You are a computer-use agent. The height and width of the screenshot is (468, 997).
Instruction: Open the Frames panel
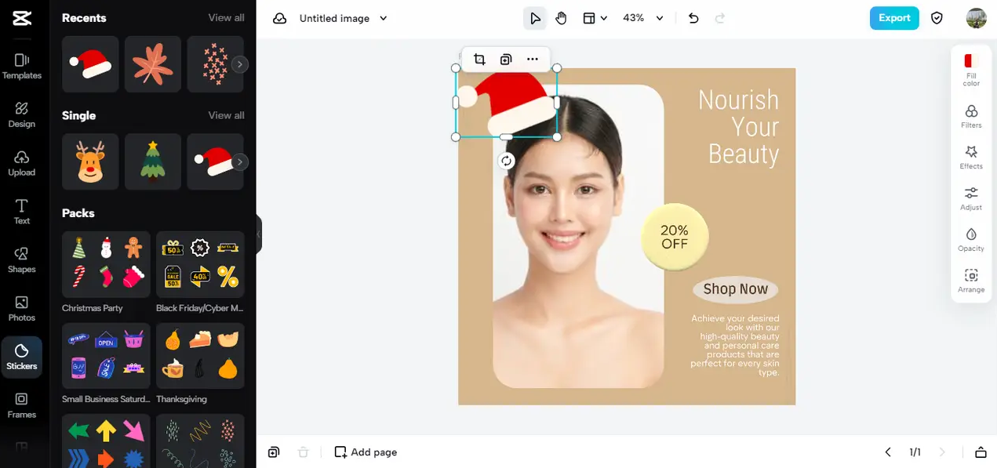pyautogui.click(x=22, y=406)
